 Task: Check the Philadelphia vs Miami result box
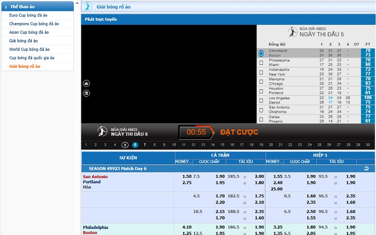(261, 63)
